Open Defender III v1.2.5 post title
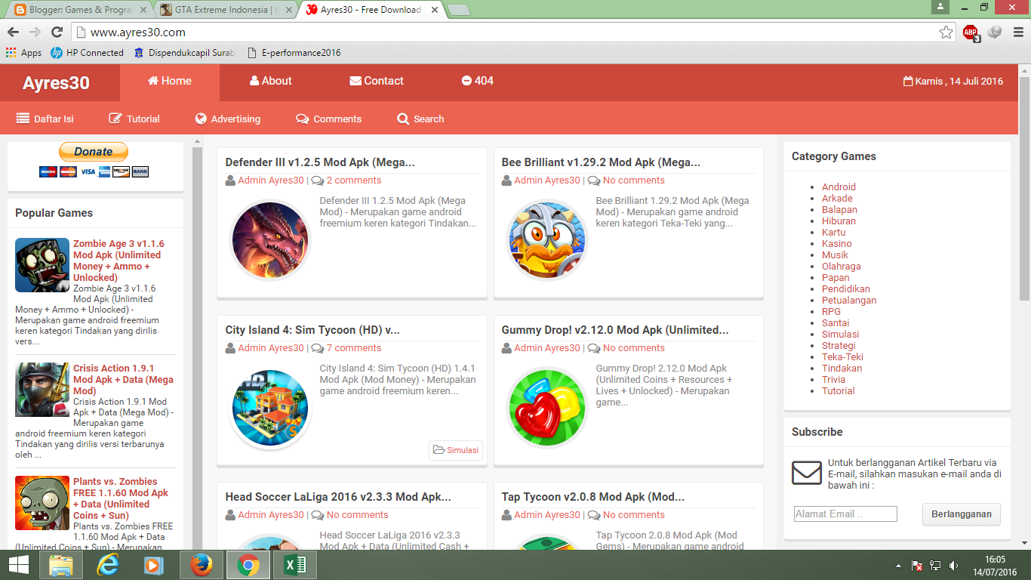 click(320, 162)
